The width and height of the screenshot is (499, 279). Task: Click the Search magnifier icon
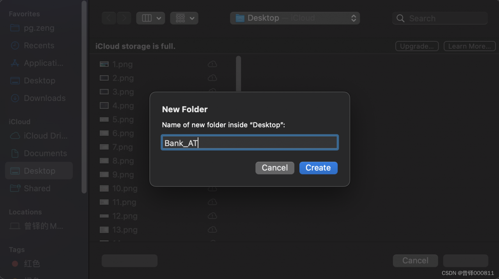tap(400, 18)
